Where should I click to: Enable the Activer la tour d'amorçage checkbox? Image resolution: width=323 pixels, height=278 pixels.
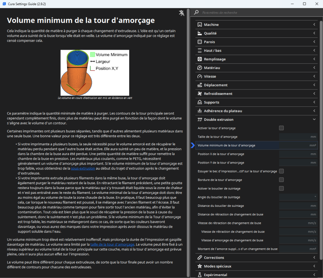[x=282, y=128]
